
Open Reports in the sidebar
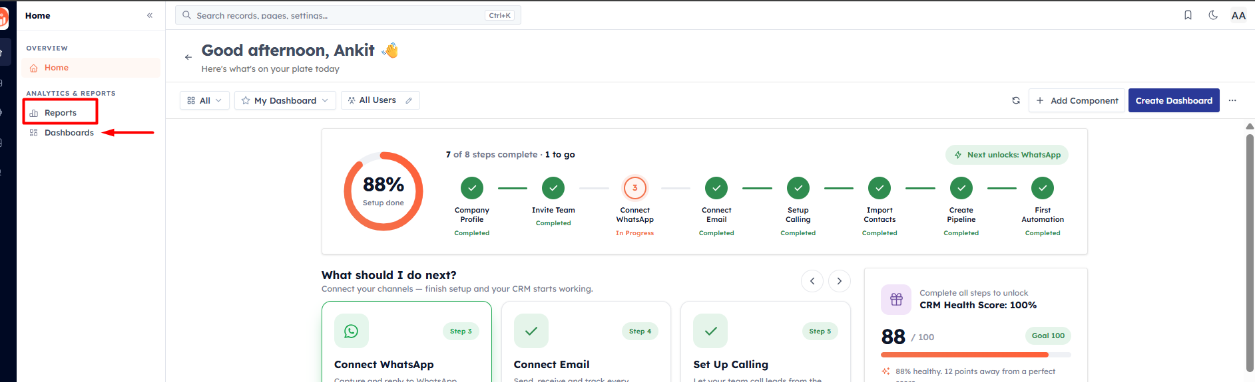[61, 113]
